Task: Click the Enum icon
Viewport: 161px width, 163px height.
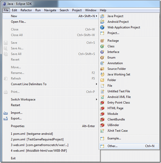Action: tap(102, 57)
